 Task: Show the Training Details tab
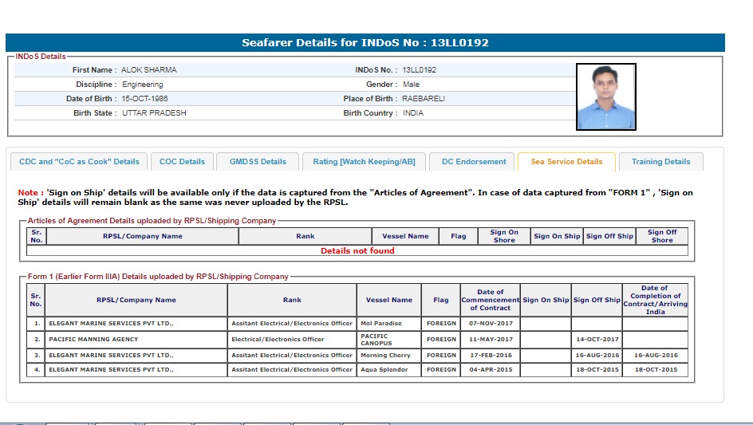point(660,162)
